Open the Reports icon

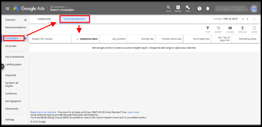[178, 9]
